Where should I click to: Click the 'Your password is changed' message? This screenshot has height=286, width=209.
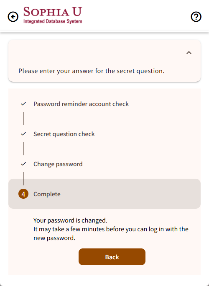(x=70, y=220)
